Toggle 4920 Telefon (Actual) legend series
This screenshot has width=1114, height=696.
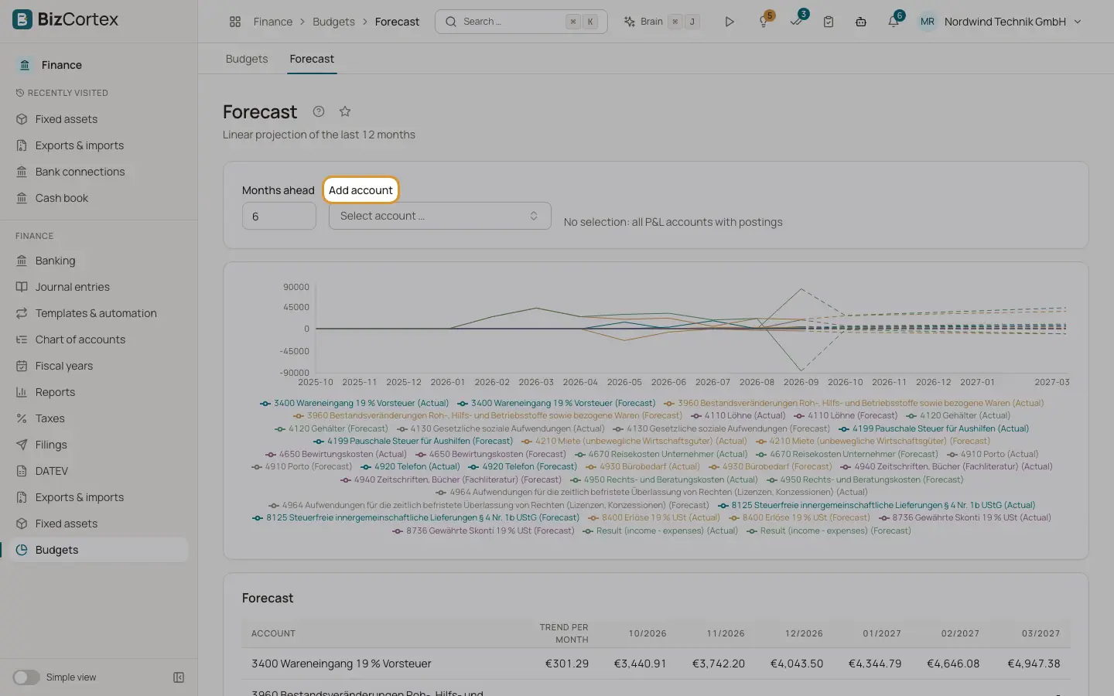[410, 466]
